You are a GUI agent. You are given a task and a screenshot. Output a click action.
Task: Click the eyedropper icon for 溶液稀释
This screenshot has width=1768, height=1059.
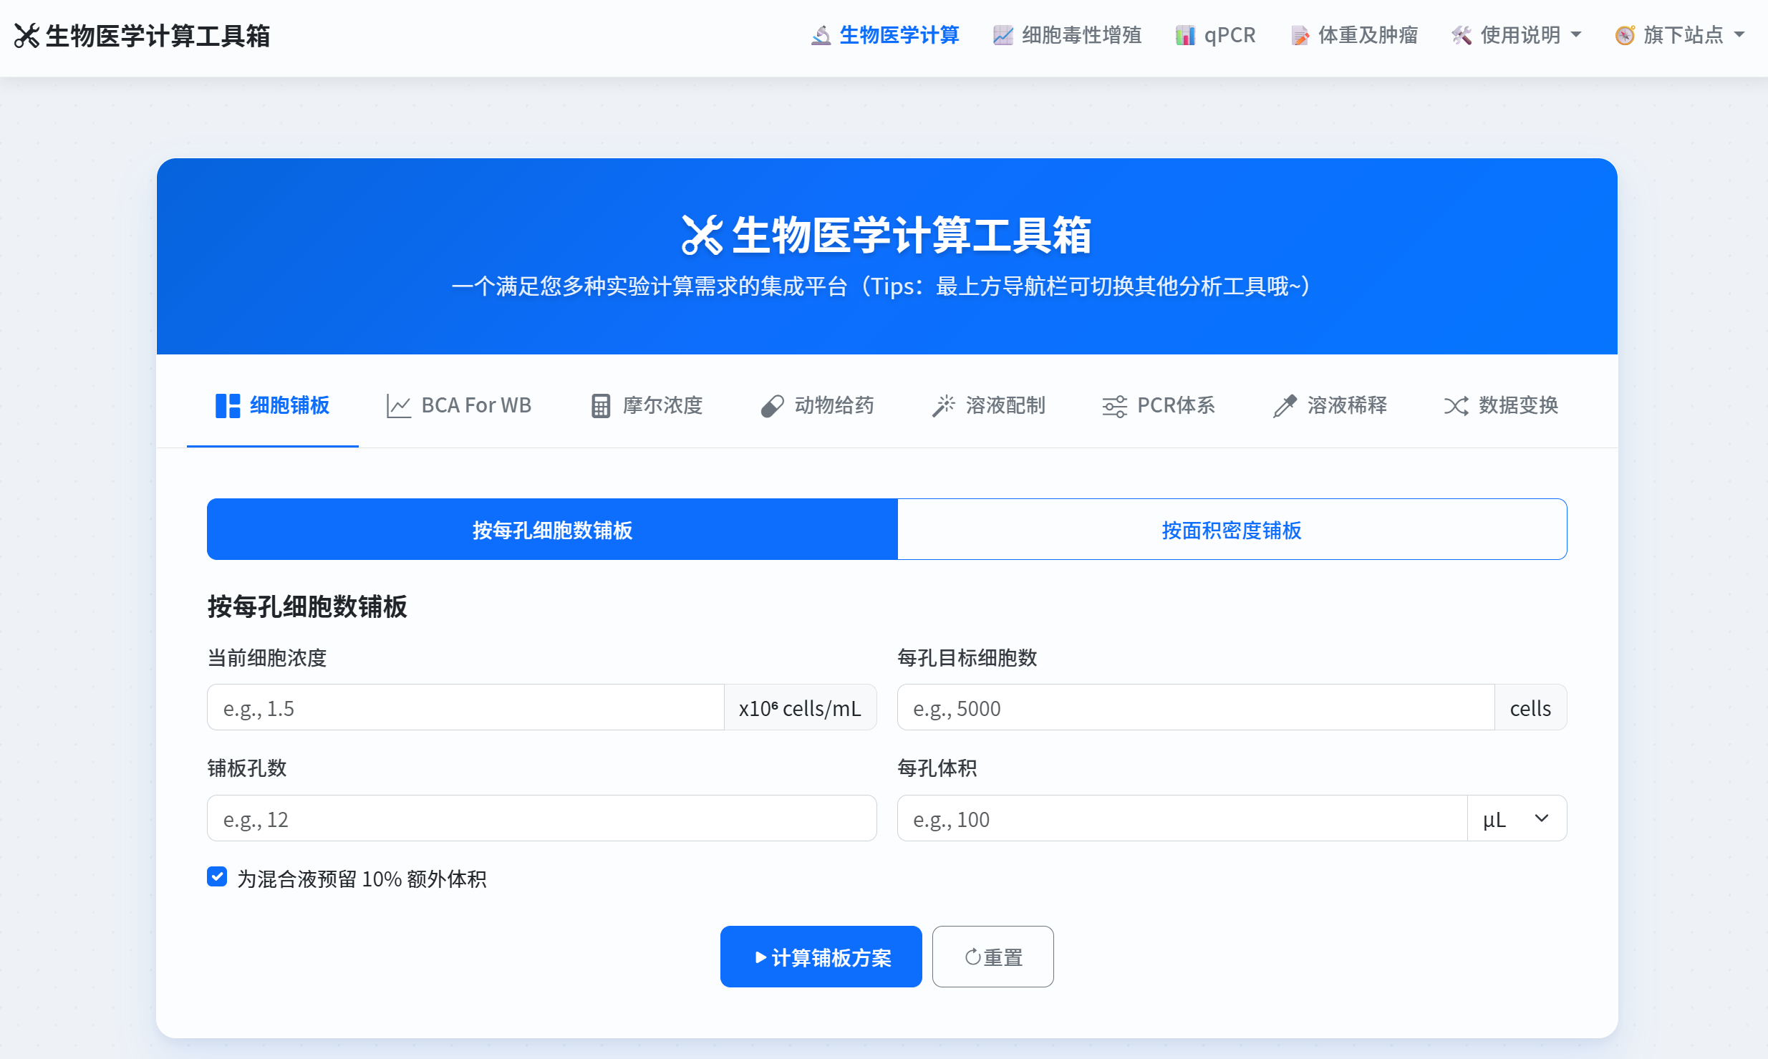(x=1285, y=406)
